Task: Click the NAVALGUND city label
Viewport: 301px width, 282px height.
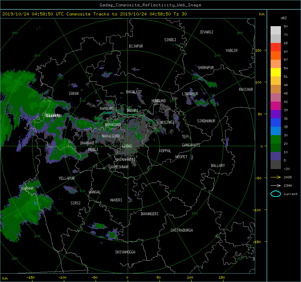Action: 111,136
